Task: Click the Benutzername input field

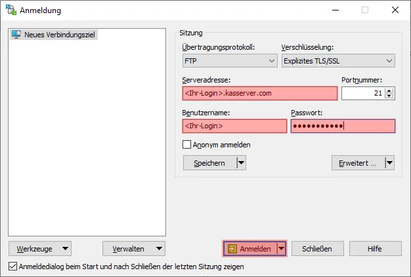Action: click(234, 126)
